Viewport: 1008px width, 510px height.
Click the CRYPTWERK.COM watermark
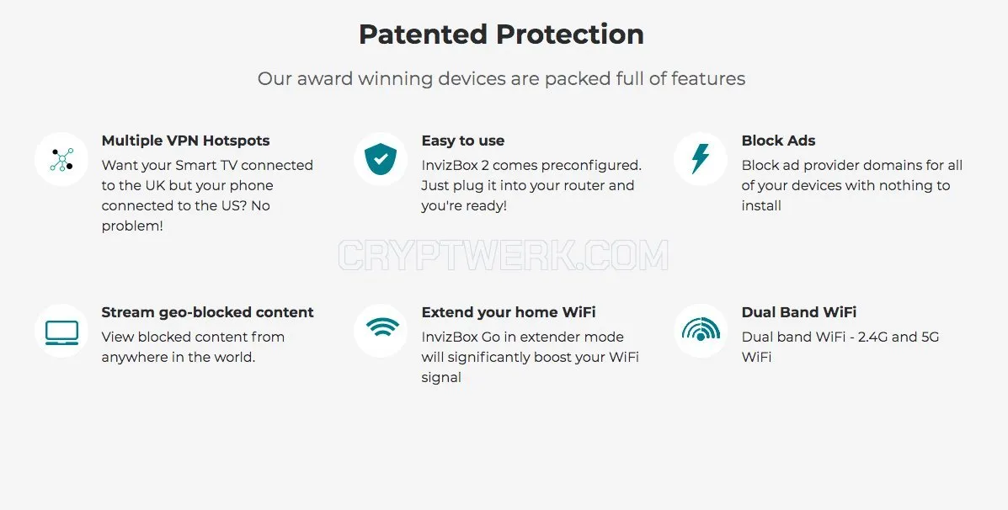click(504, 255)
